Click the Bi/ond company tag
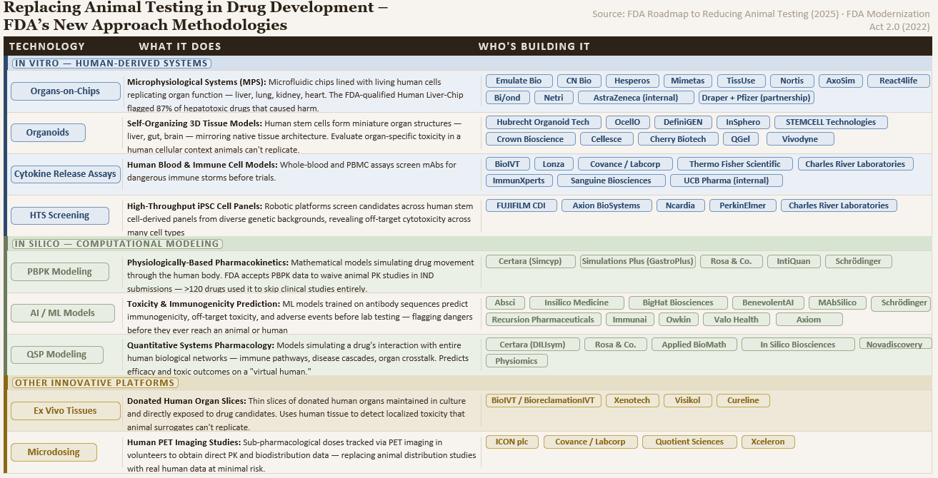The image size is (938, 478). (x=507, y=98)
